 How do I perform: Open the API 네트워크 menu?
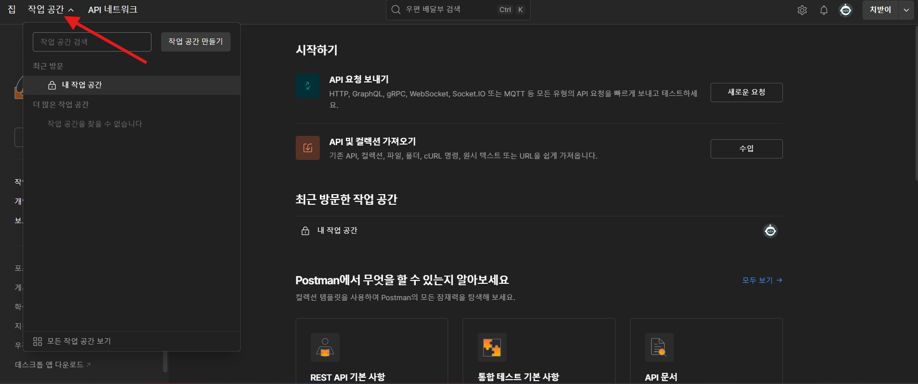tap(113, 10)
